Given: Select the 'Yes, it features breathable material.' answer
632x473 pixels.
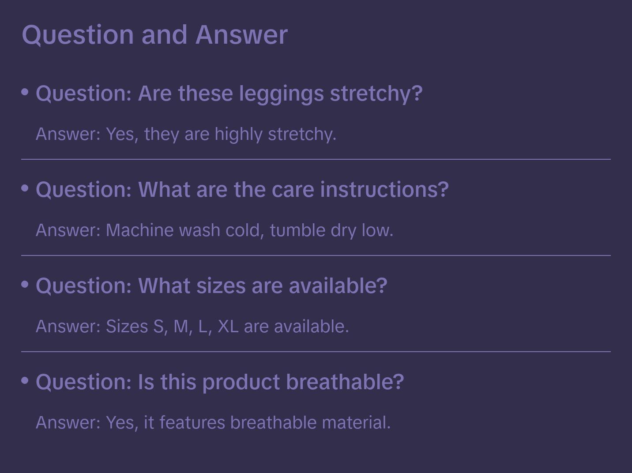Looking at the screenshot, I should tap(213, 423).
